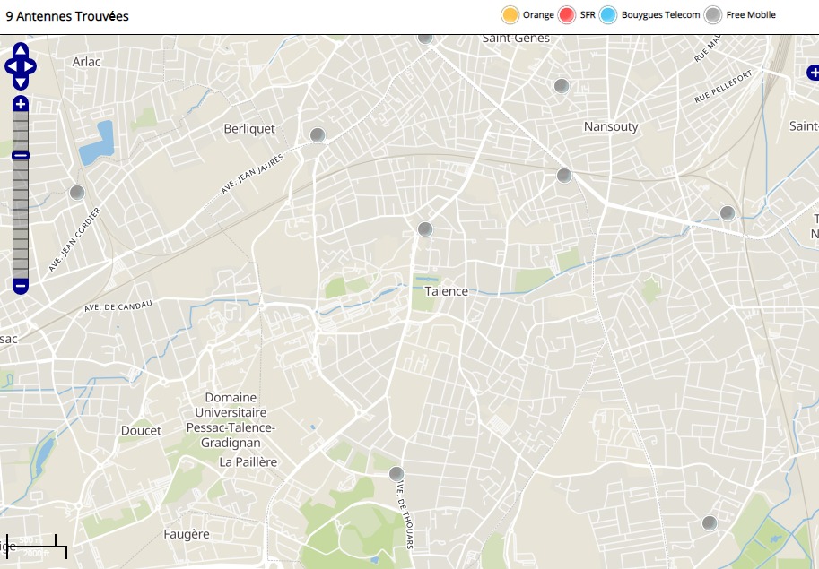Zoom in with the plus button
This screenshot has width=819, height=569.
point(21,105)
